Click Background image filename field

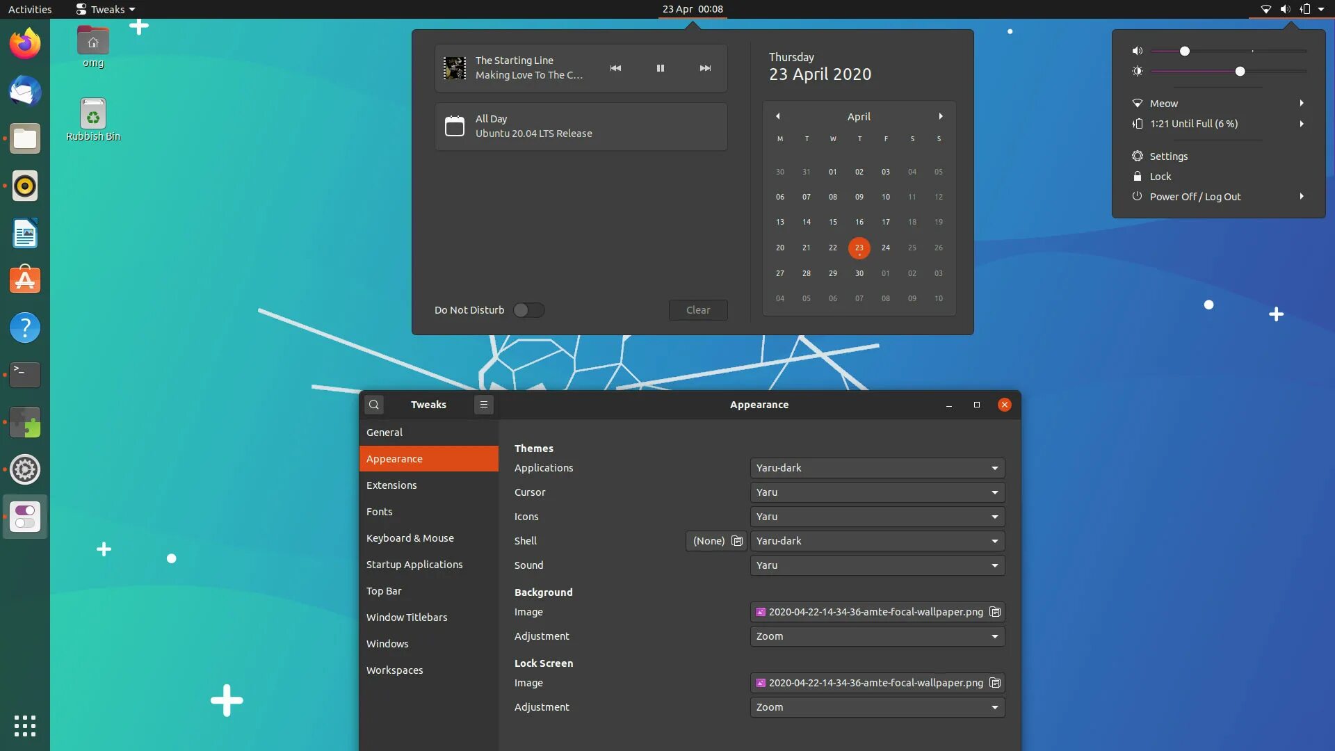(x=877, y=612)
